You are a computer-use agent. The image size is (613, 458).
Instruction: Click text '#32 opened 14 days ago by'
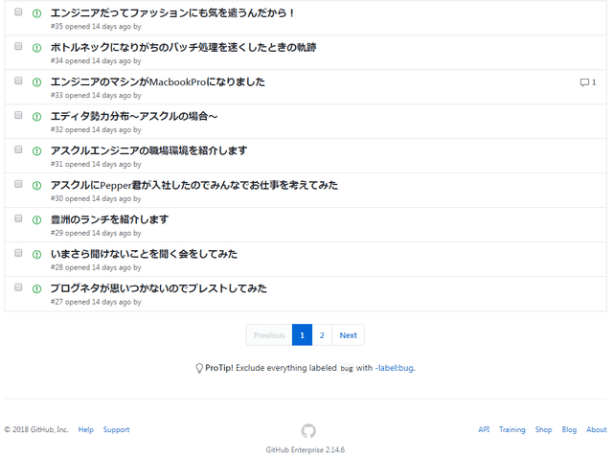[96, 130]
